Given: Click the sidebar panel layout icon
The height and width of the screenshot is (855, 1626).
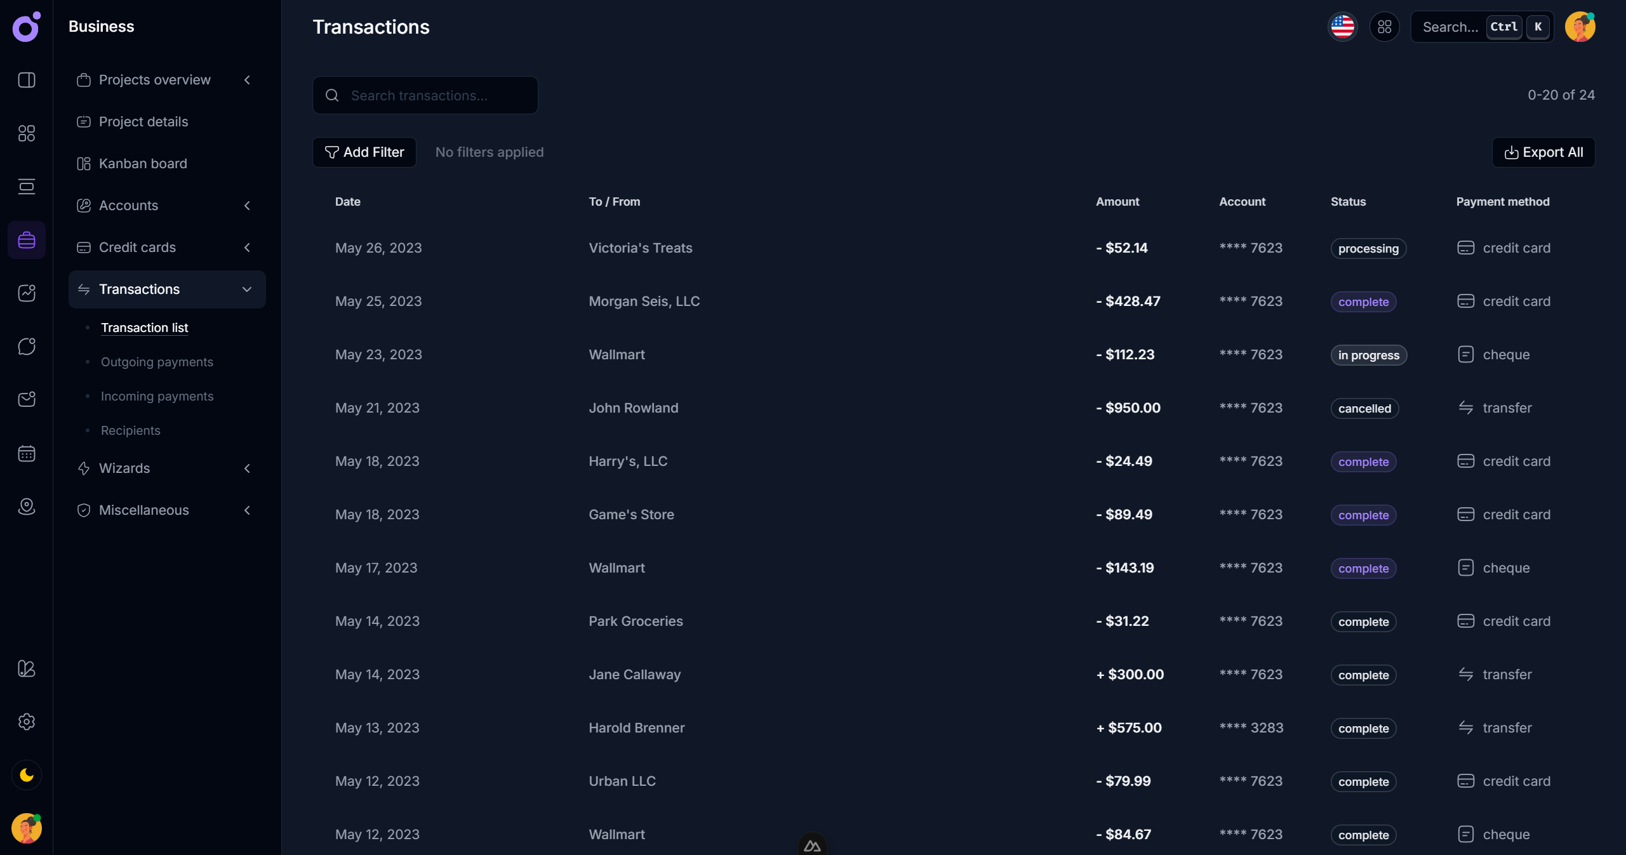Looking at the screenshot, I should click(x=27, y=80).
